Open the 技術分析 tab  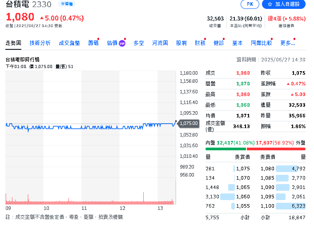click(40, 43)
